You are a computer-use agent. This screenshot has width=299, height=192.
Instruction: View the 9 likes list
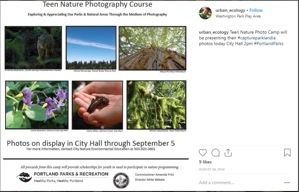(205, 162)
